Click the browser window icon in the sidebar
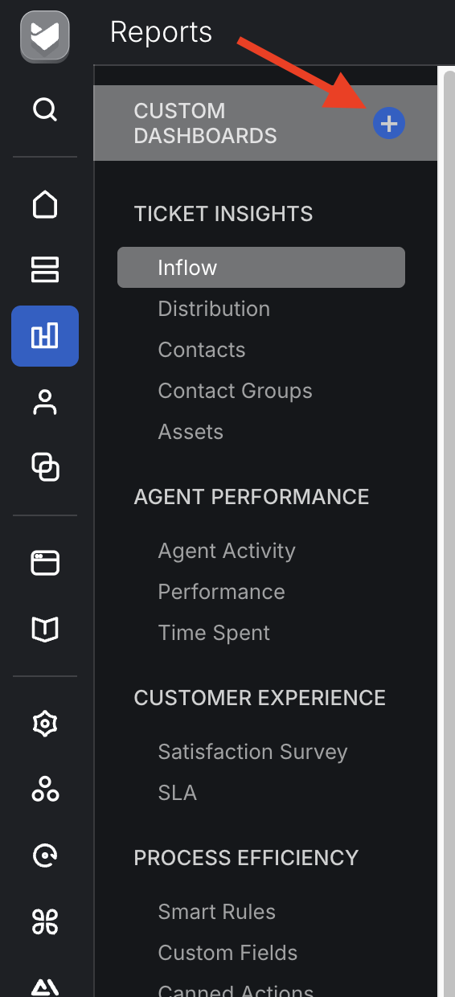Screen dimensions: 455x997 45,563
